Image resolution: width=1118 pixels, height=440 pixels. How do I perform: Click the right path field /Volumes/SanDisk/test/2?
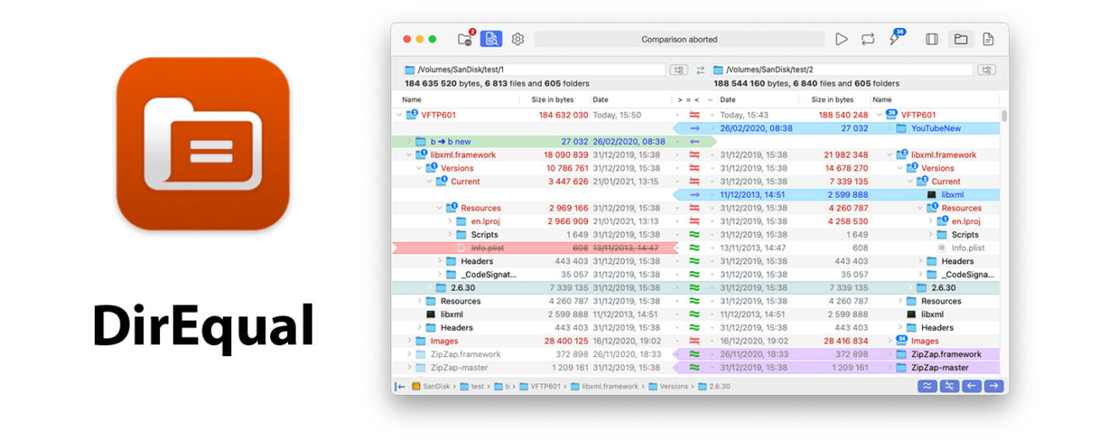point(844,69)
